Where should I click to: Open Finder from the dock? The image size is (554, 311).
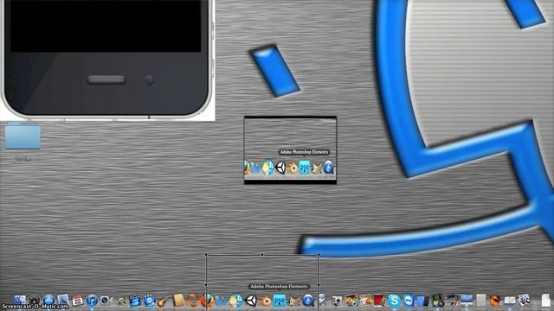coord(20,301)
